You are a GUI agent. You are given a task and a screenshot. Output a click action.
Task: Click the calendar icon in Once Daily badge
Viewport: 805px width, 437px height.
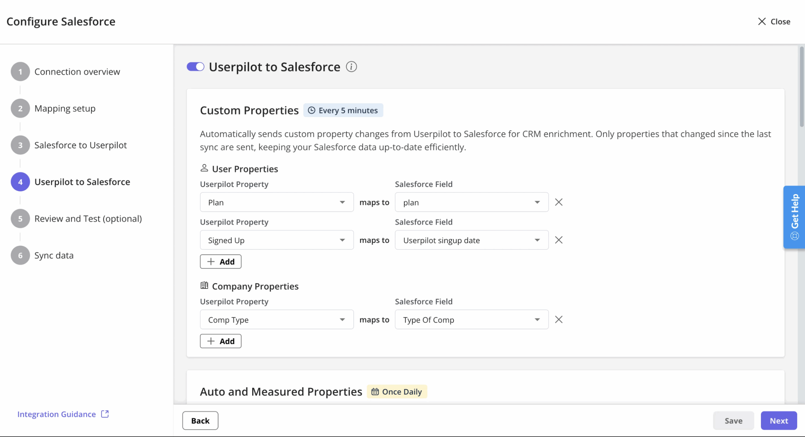[x=375, y=391]
